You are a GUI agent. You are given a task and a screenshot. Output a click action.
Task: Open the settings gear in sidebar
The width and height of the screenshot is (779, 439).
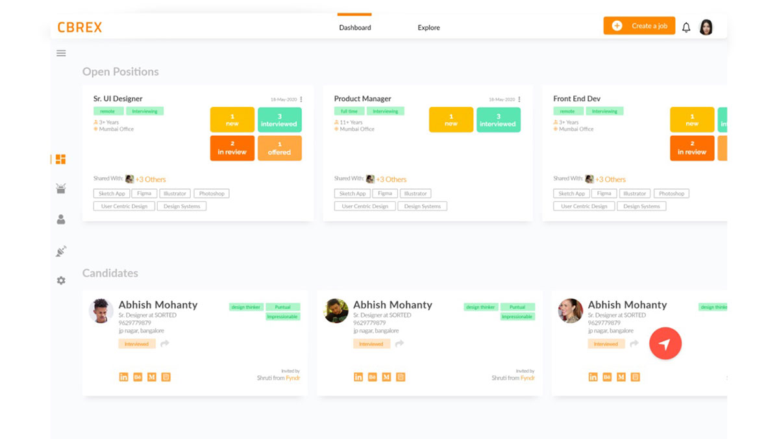point(60,281)
